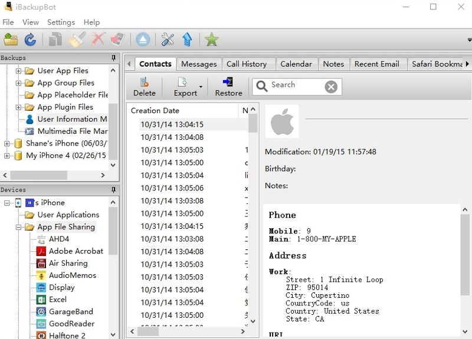Pin the Backups panel
The height and width of the screenshot is (339, 472).
[113, 57]
